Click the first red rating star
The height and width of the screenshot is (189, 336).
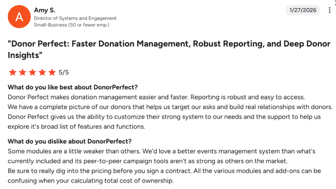[13, 72]
